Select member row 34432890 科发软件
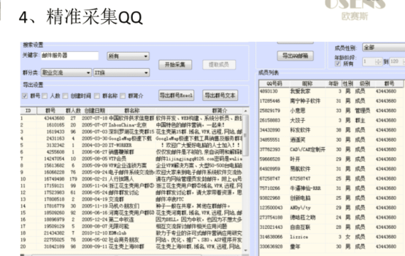Image resolution: width=405 pixels, height=256 pixels. point(332,130)
